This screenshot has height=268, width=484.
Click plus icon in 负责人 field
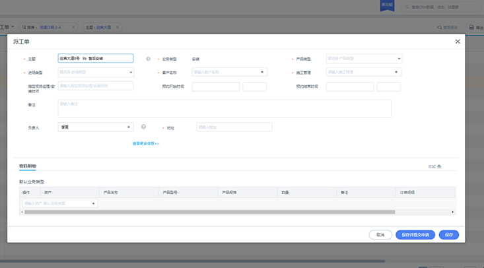click(129, 127)
